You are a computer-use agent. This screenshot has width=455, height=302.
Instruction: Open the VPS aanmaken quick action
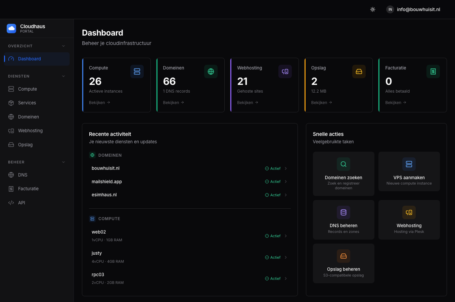click(x=409, y=171)
